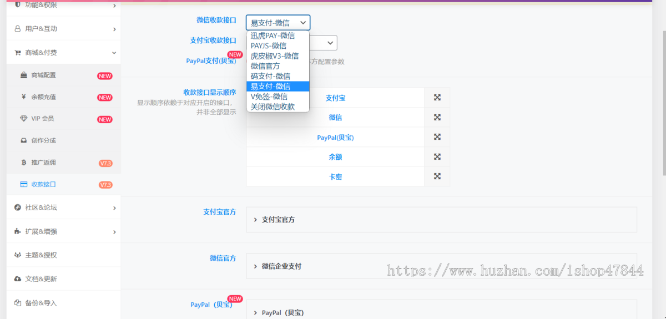The width and height of the screenshot is (666, 319).
Task: Expand the 扩展&增强 sidebar chevron
Action: click(114, 232)
